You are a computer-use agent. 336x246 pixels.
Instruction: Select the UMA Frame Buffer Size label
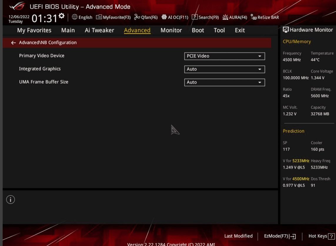[x=44, y=82]
